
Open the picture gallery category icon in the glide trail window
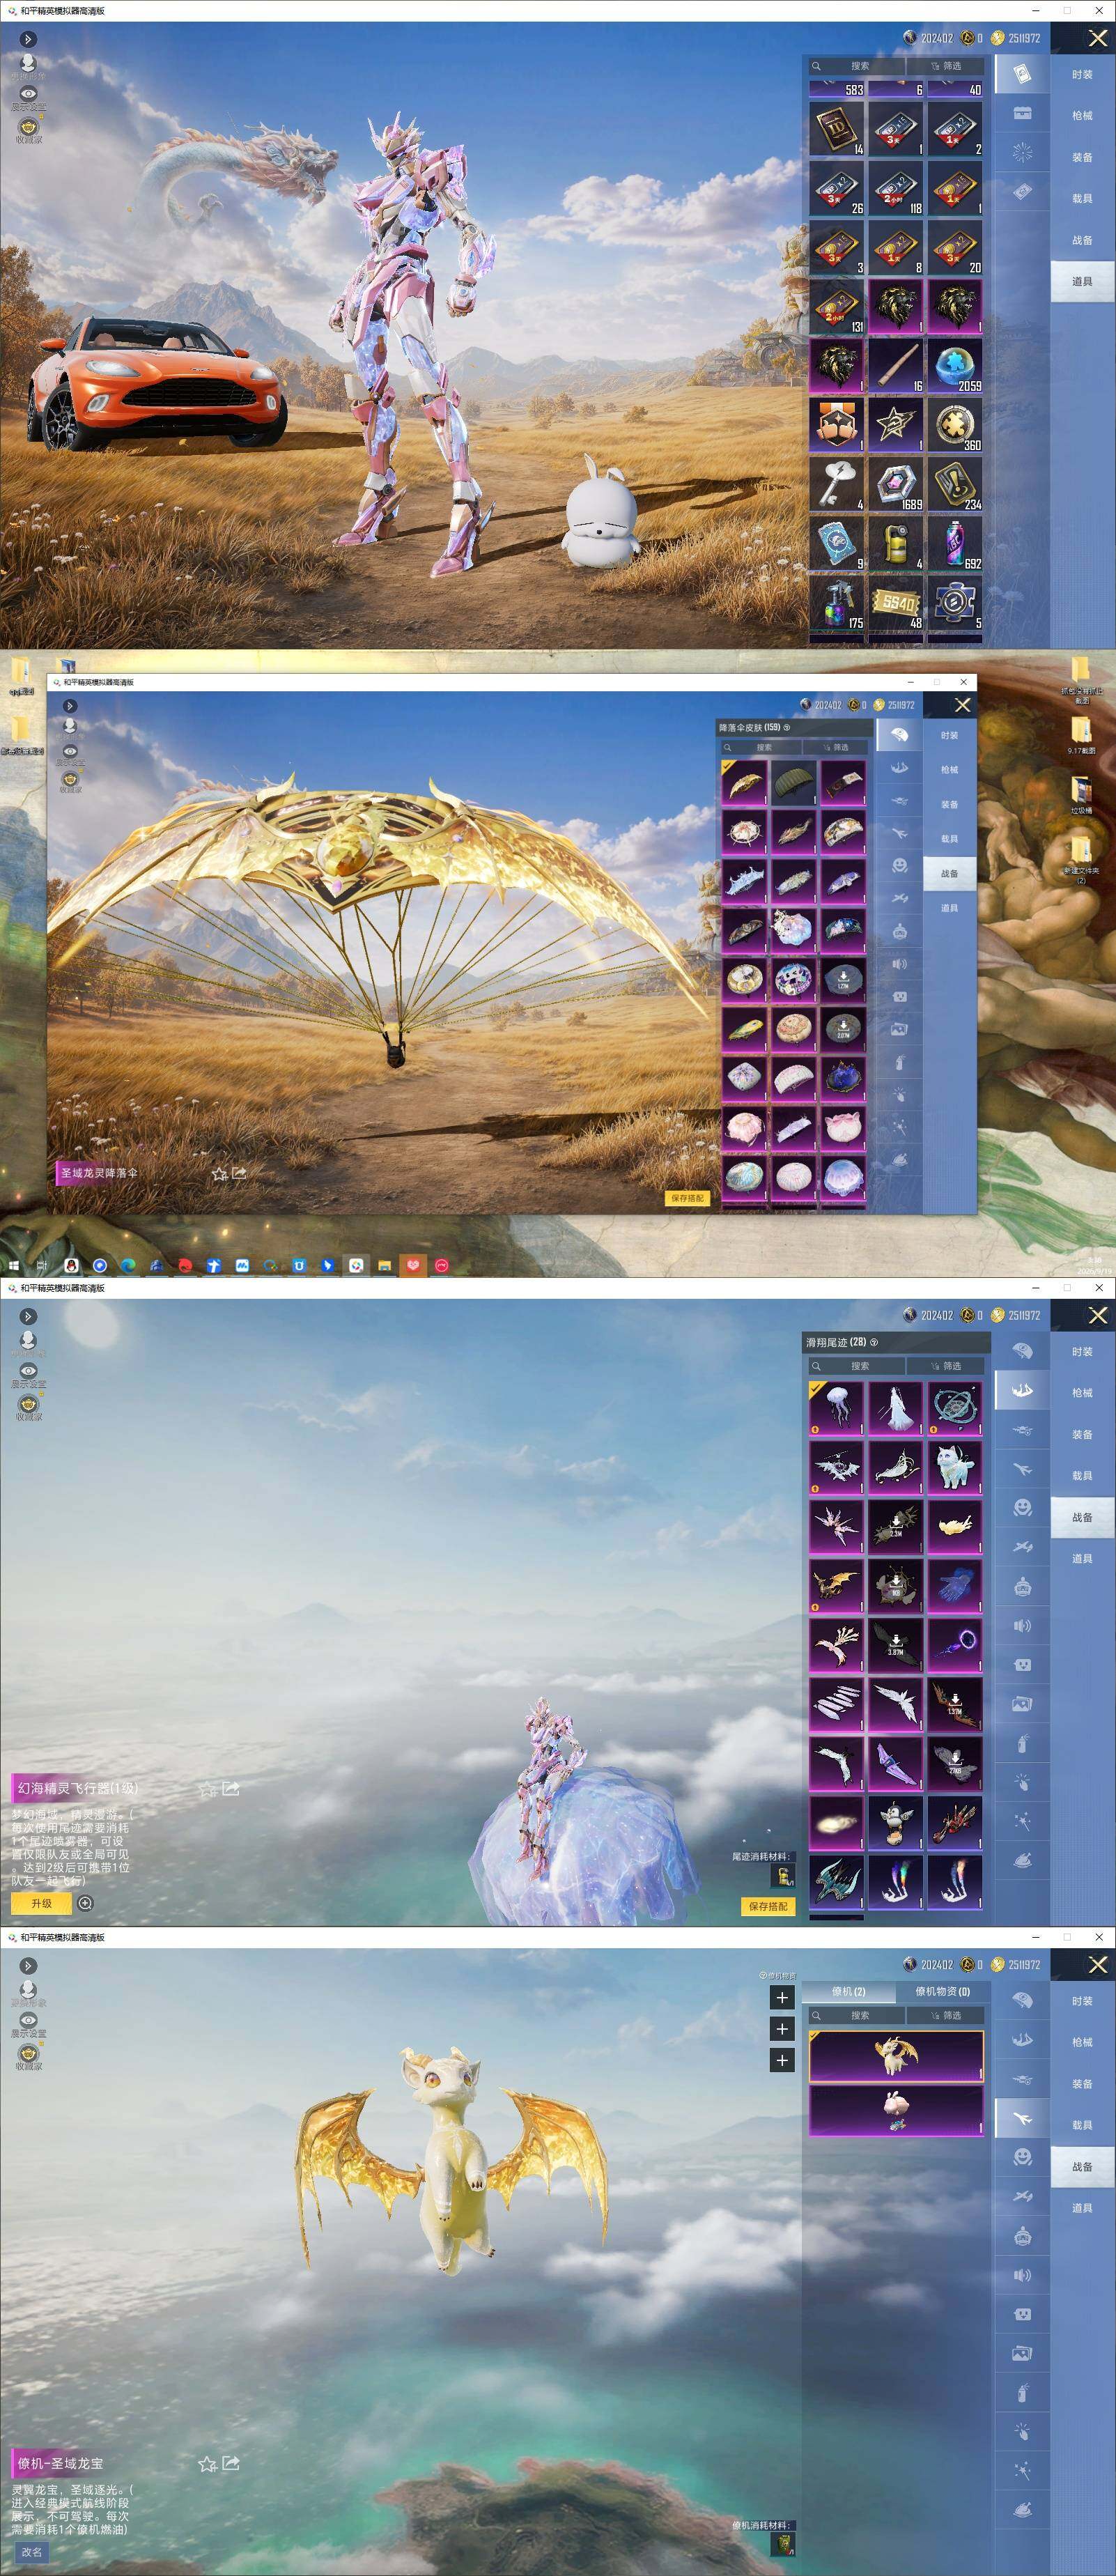(x=1022, y=1704)
